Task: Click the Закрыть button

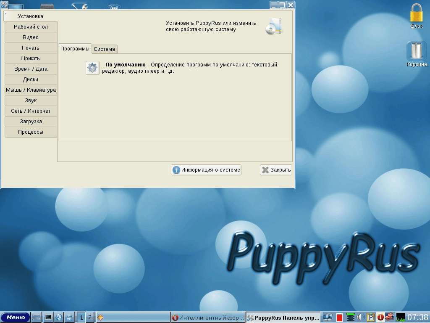Action: click(x=276, y=170)
